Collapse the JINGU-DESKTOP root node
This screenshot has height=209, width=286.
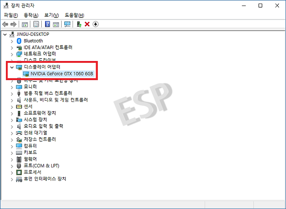(5, 35)
